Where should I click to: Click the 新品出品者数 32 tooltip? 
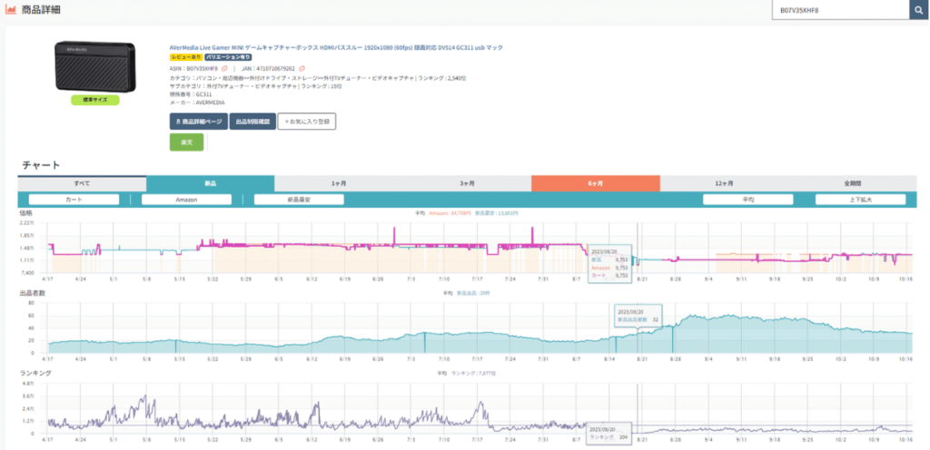click(x=638, y=315)
